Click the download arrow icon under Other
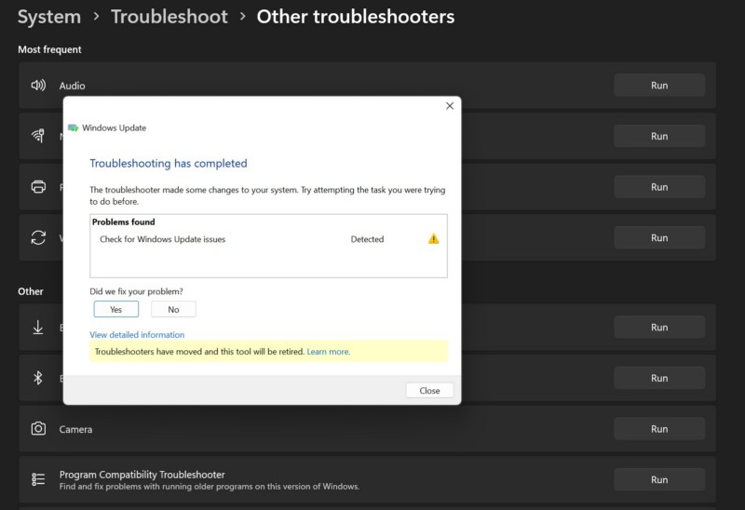This screenshot has height=510, width=745. click(x=38, y=328)
